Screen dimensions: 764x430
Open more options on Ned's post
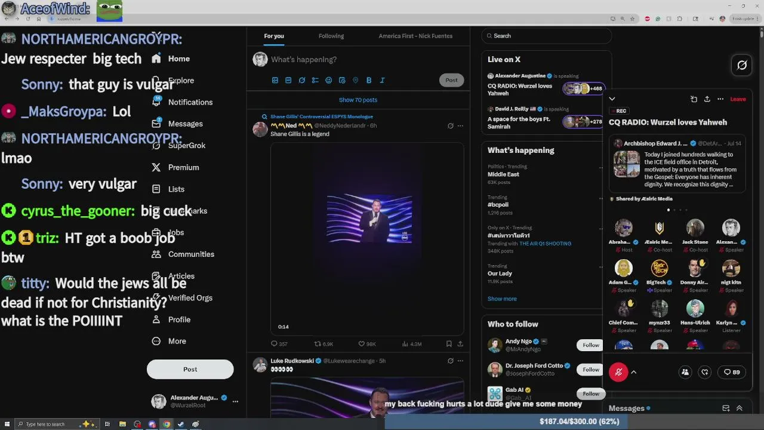click(x=460, y=126)
